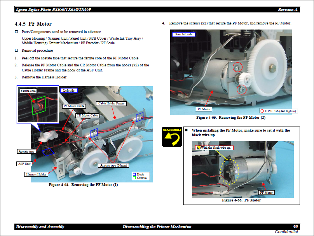Click the yellow REASSEMBLY arrow icon

point(172,137)
